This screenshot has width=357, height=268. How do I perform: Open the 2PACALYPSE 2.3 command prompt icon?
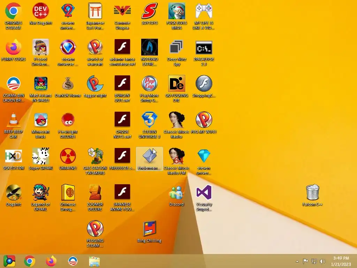(x=204, y=47)
